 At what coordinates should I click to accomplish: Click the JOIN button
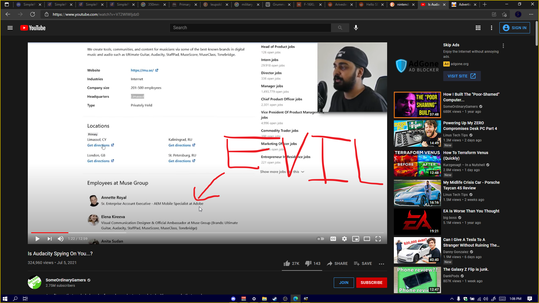pyautogui.click(x=344, y=283)
